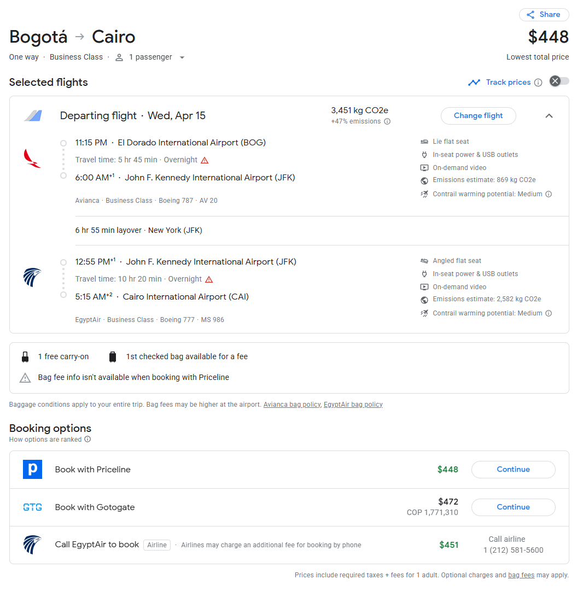Image resolution: width=577 pixels, height=591 pixels.
Task: Continue booking with Priceline
Action: (x=513, y=470)
